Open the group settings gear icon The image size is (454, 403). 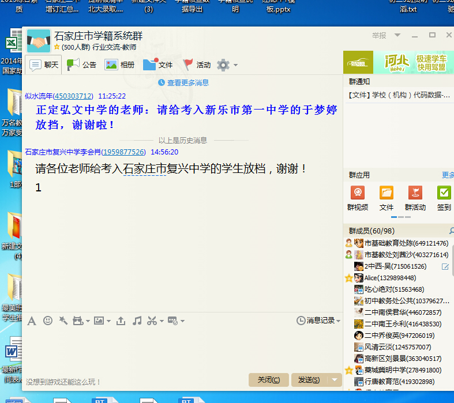223,65
